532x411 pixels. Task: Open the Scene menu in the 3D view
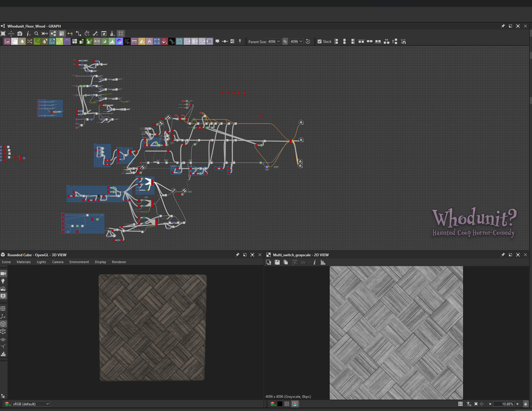click(6, 262)
